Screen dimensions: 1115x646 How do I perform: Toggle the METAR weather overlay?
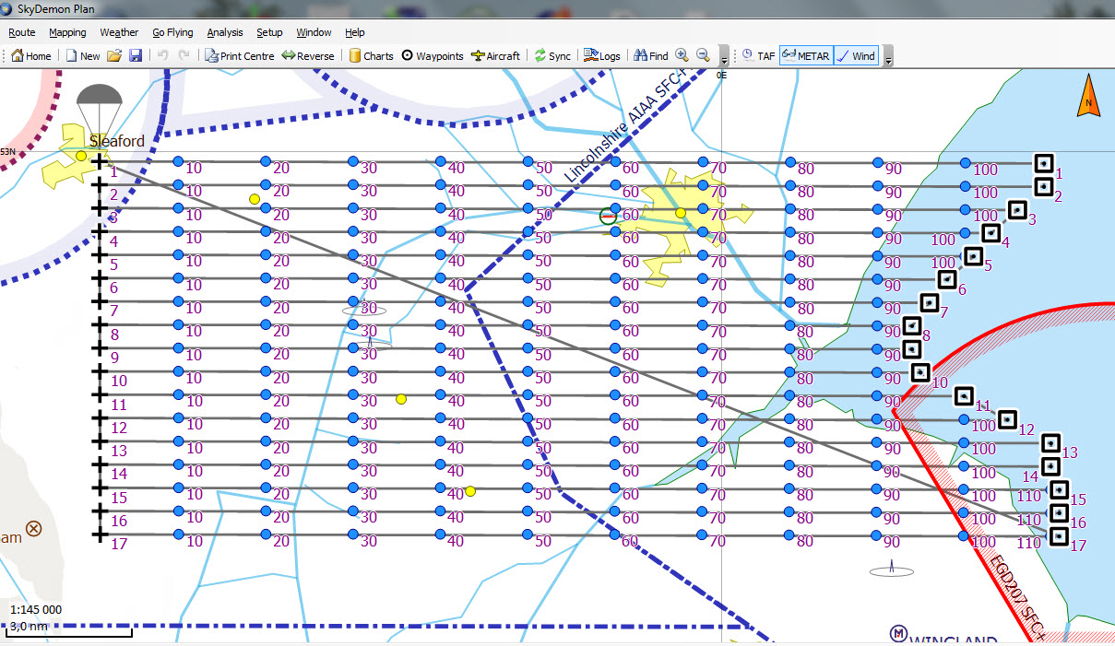pyautogui.click(x=806, y=55)
